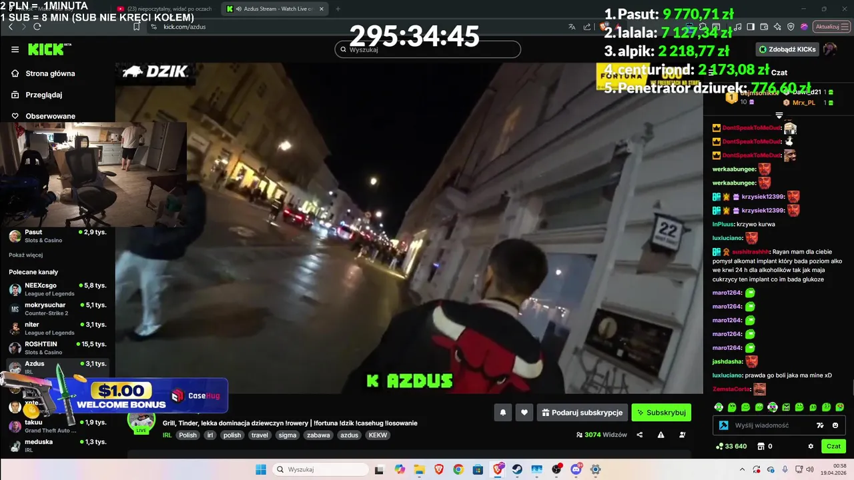Click the user icon beside report icon
Image resolution: width=854 pixels, height=480 pixels.
click(682, 435)
